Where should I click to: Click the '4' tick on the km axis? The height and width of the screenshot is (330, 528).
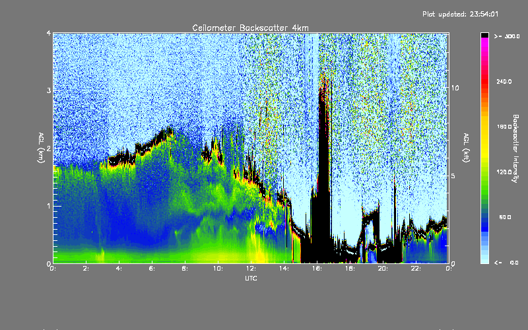coord(49,34)
